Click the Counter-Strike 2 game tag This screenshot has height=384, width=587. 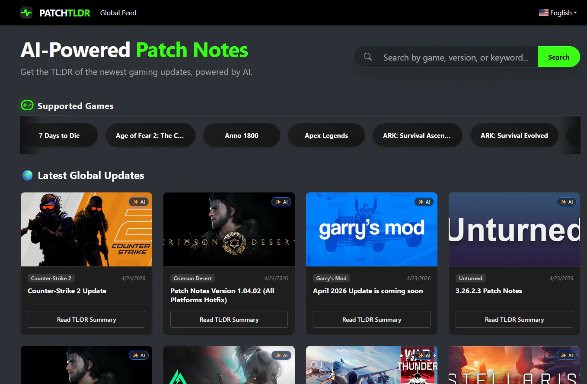(51, 278)
